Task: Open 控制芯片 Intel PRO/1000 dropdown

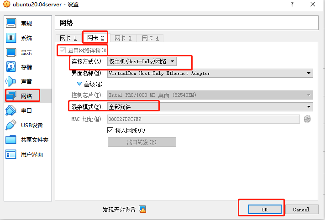Action: 210,95
